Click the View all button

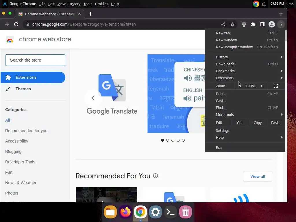258,176
